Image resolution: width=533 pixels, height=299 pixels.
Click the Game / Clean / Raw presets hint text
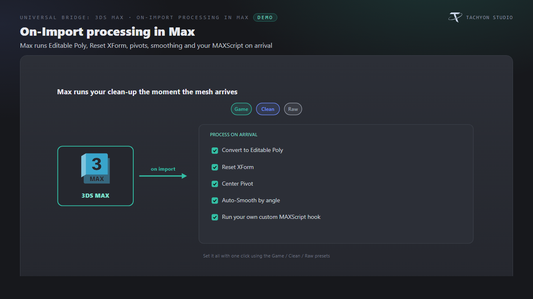click(x=266, y=256)
